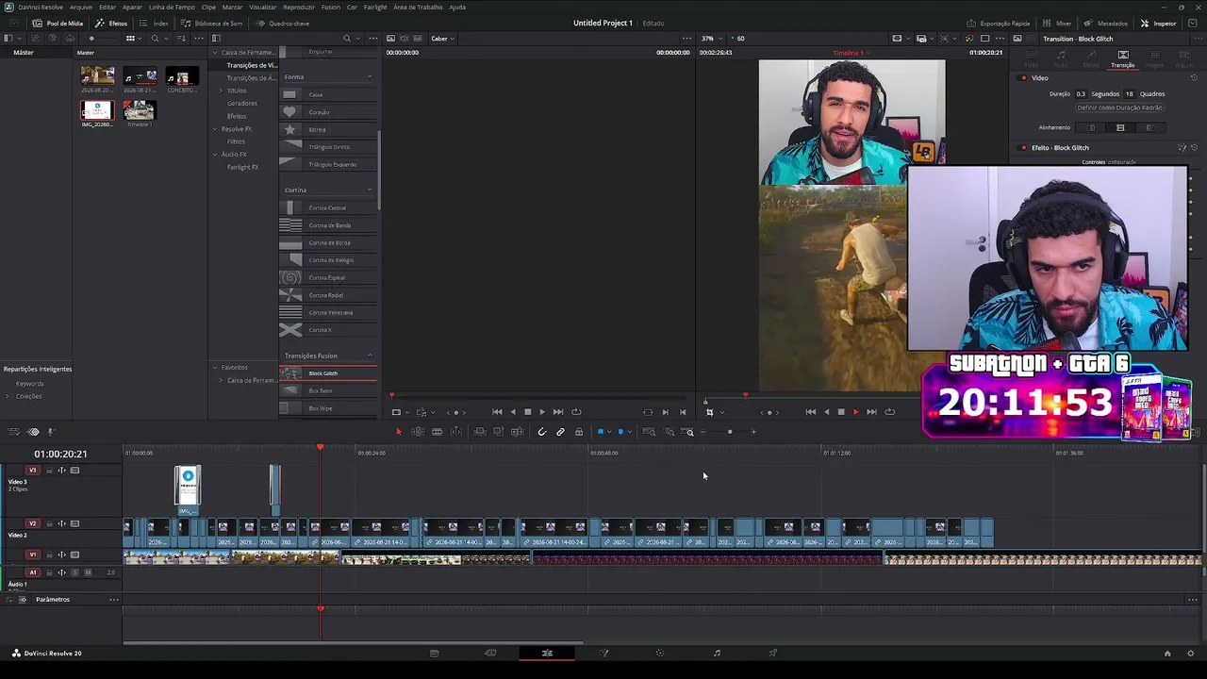Screen dimensions: 1207x679
Task: Select the Cortina Espiral transition
Action: [x=327, y=277]
